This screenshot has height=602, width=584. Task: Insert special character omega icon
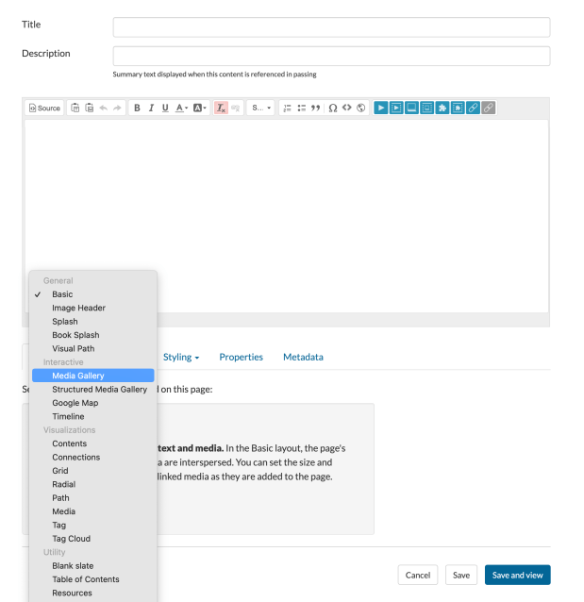[x=333, y=109]
